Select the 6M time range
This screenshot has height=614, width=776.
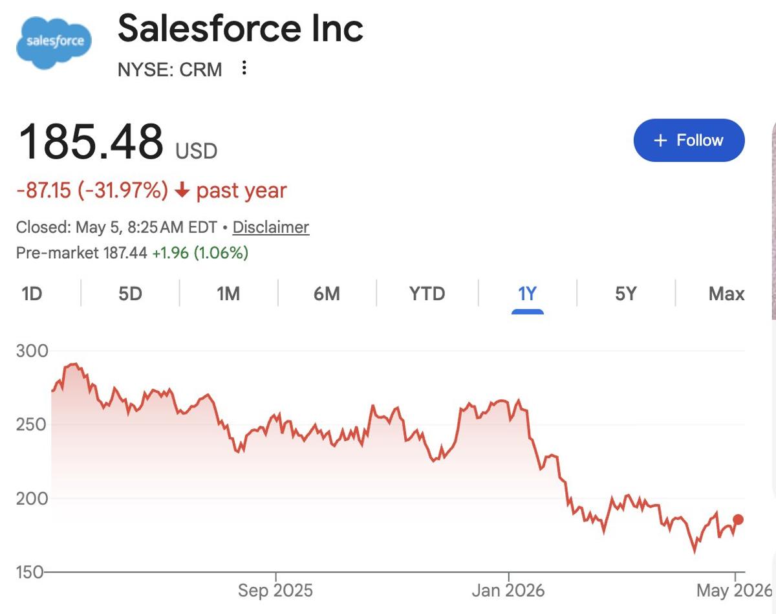[x=327, y=294]
